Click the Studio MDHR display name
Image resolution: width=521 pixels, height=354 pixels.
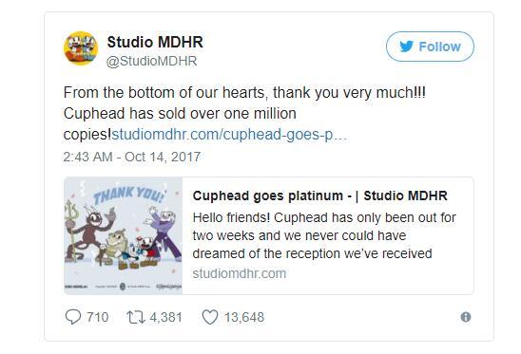155,42
